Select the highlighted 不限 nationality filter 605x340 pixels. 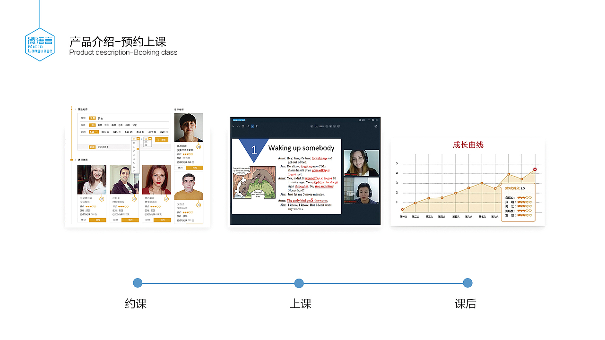click(x=92, y=125)
